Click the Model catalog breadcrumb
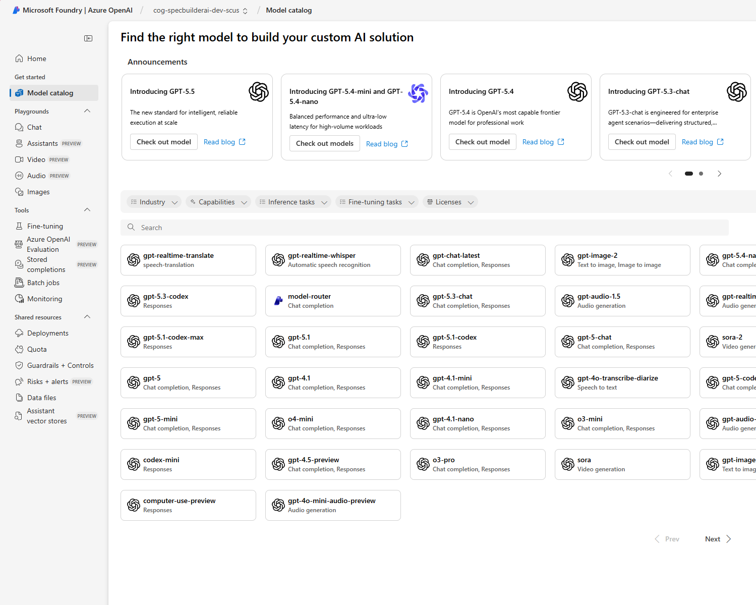Screen dimensions: 756x605 (x=289, y=10)
